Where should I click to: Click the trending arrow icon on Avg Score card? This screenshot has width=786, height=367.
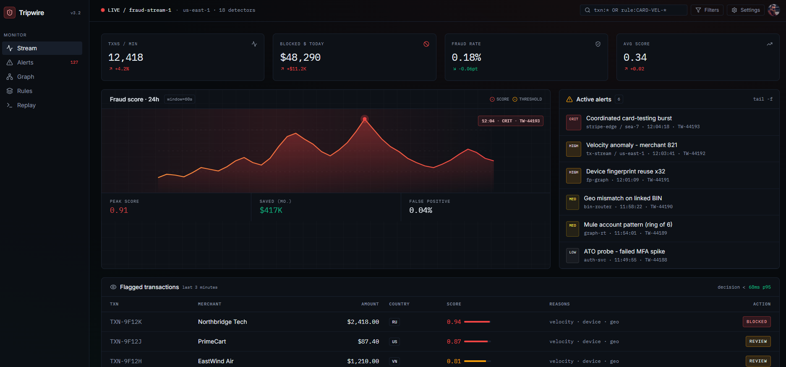(x=770, y=44)
